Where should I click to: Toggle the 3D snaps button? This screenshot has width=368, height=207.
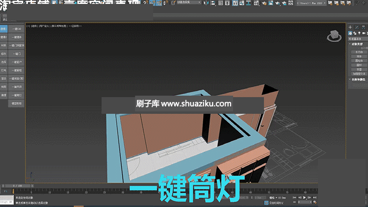pyautogui.click(x=146, y=3)
